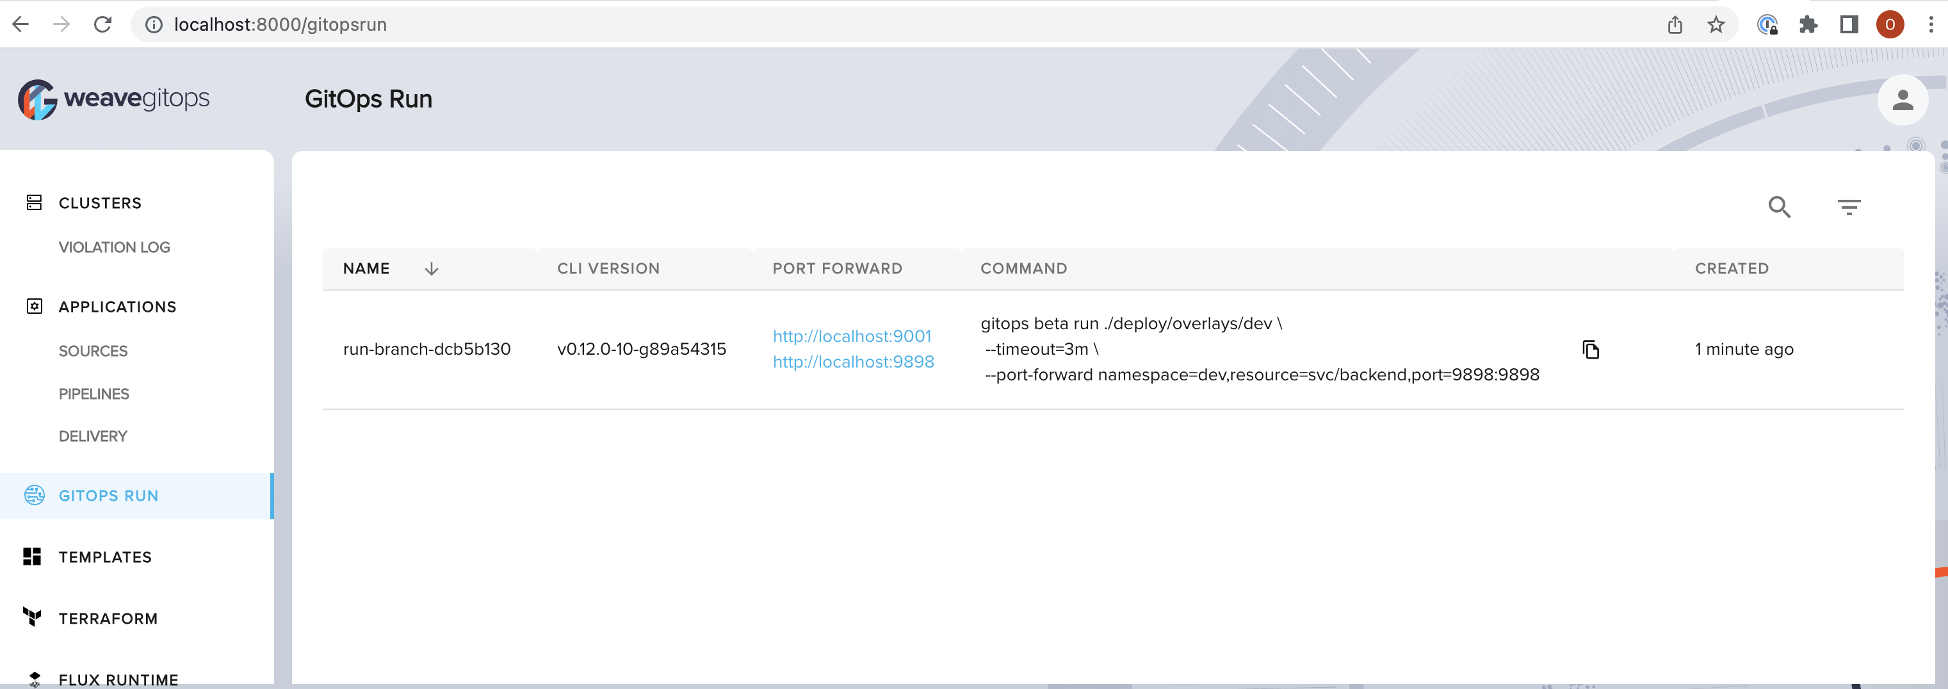Open the Chrome three-dot menu
The width and height of the screenshot is (1948, 689).
(1931, 25)
